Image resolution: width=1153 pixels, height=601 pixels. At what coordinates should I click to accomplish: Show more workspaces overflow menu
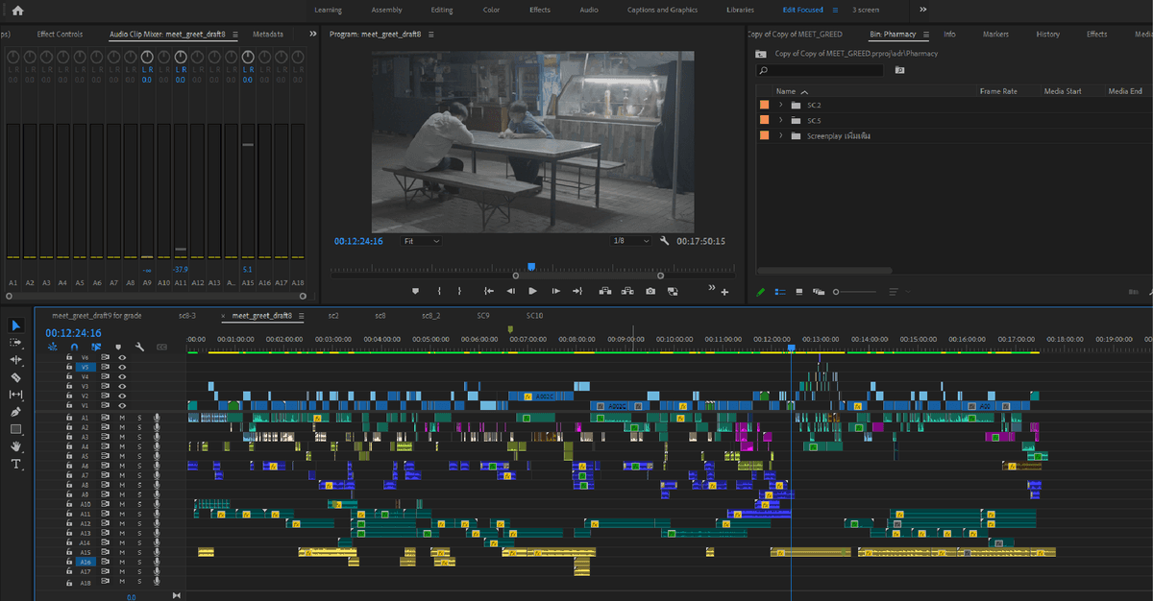923,10
